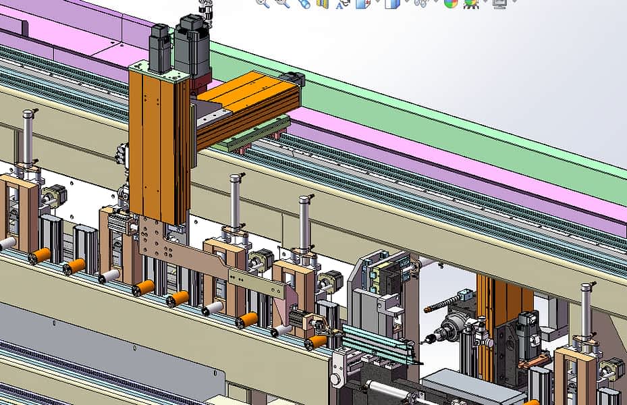Click the Zoom to Fit magnifier icon
The image size is (627, 405).
263,3
